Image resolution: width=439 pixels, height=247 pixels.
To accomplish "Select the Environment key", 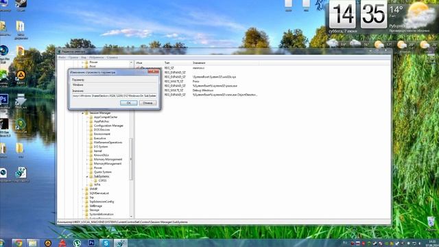I will [x=102, y=134].
